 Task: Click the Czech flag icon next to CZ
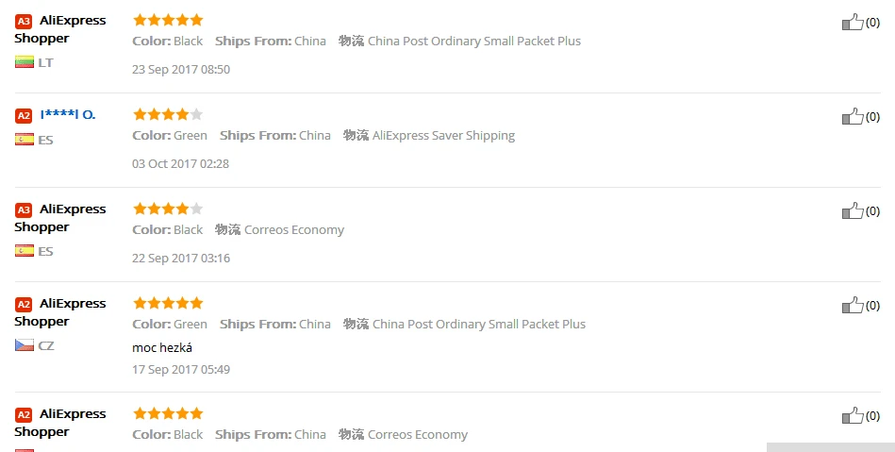[24, 345]
